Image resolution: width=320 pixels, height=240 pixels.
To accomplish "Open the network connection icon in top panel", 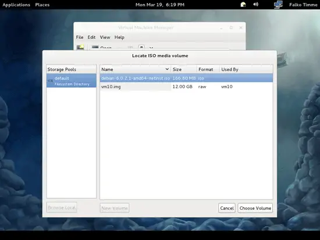I will point(278,5).
